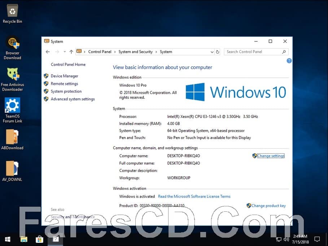Click the 64-bit Operating System text

coord(206,131)
